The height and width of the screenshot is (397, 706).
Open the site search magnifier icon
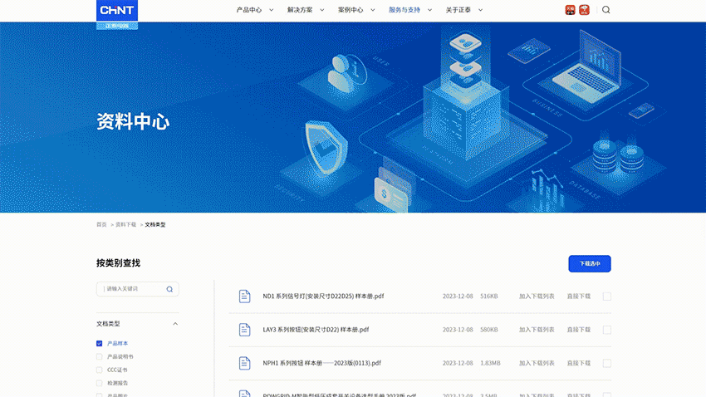tap(605, 10)
